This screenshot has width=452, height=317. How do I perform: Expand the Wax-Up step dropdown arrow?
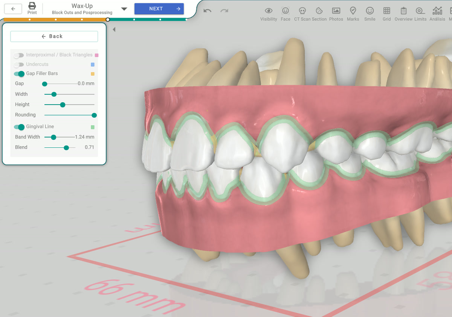(x=124, y=9)
